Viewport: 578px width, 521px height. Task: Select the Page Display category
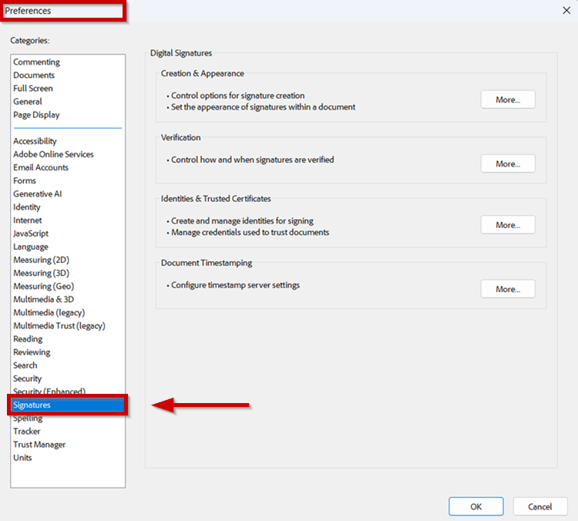pos(36,115)
